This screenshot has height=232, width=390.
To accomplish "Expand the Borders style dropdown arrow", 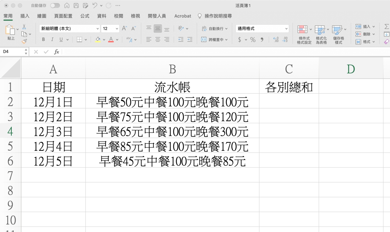I will tap(86, 40).
